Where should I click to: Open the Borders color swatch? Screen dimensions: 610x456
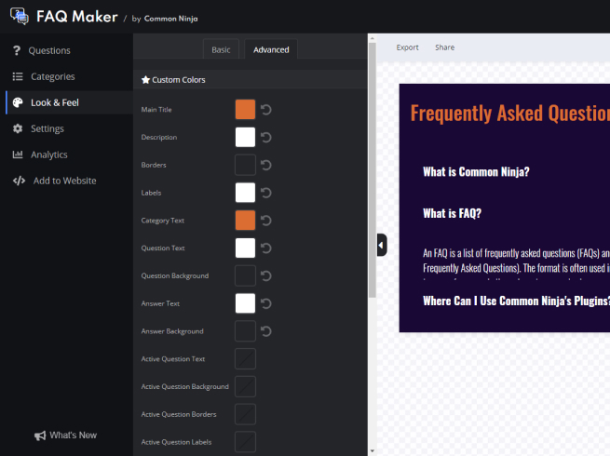245,166
